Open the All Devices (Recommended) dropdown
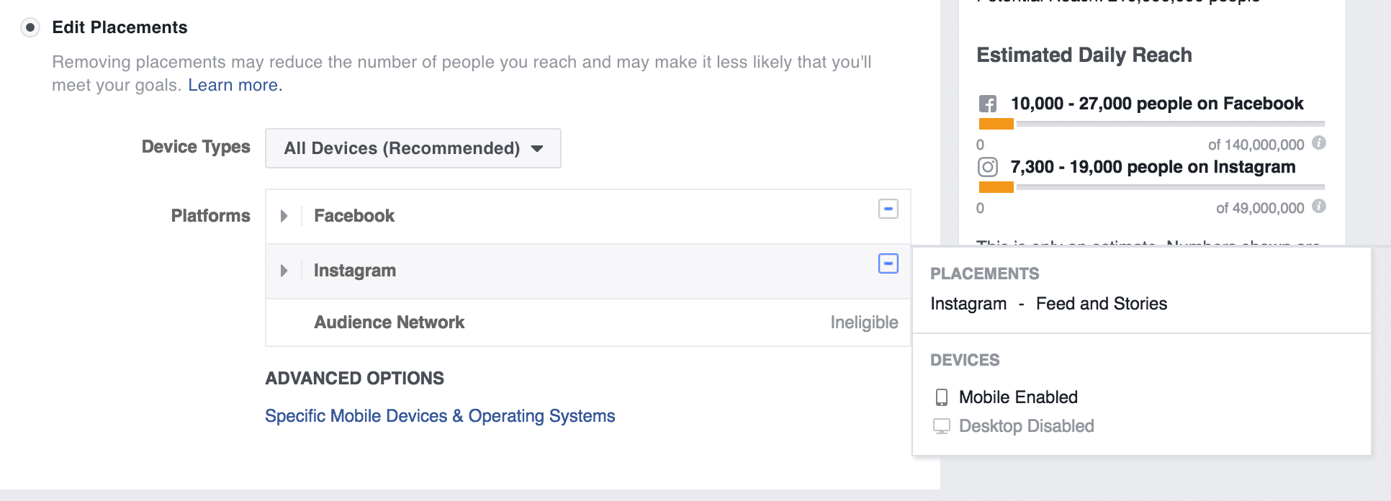 click(413, 148)
